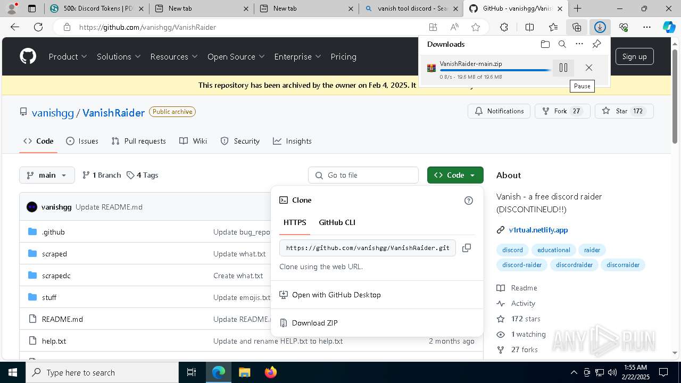Cancel the VanishRaider-main.zip download
This screenshot has width=681, height=383.
pos(588,68)
